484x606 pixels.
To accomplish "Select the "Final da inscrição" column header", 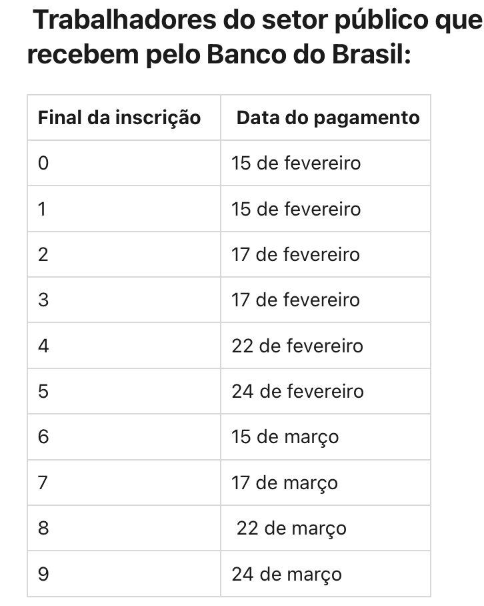I will [119, 118].
